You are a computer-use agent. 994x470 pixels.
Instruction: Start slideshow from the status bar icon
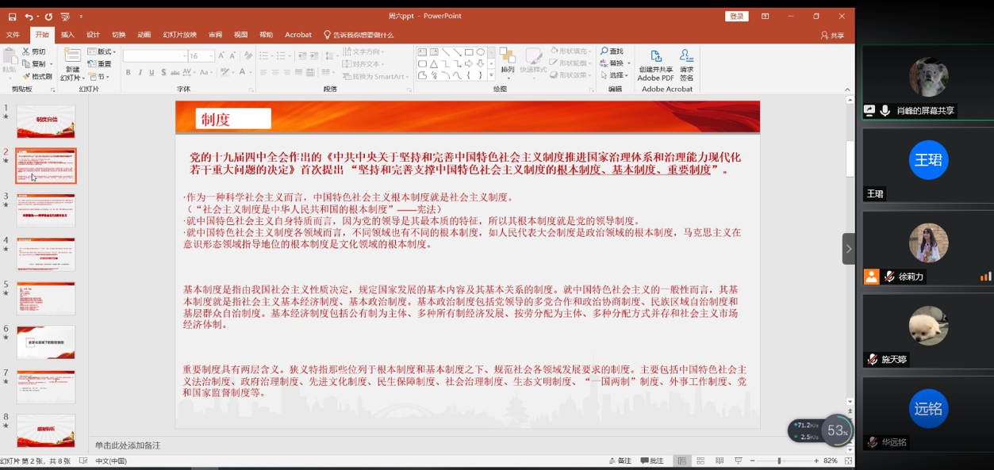pos(739,460)
